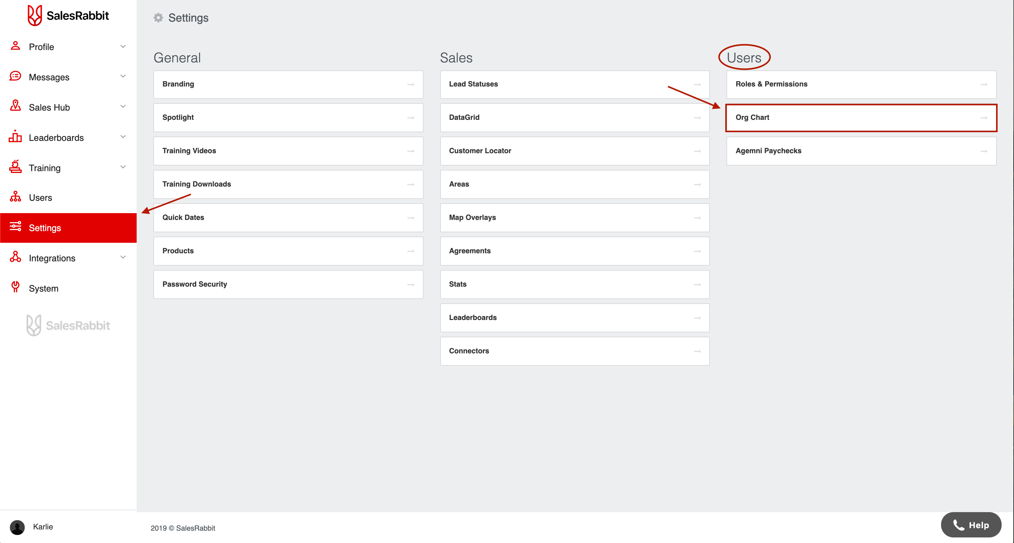Open Branding settings
1014x543 pixels.
point(288,85)
